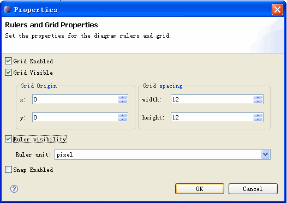This screenshot has width=287, height=203.
Task: Open the help question mark icon
Action: click(x=14, y=189)
